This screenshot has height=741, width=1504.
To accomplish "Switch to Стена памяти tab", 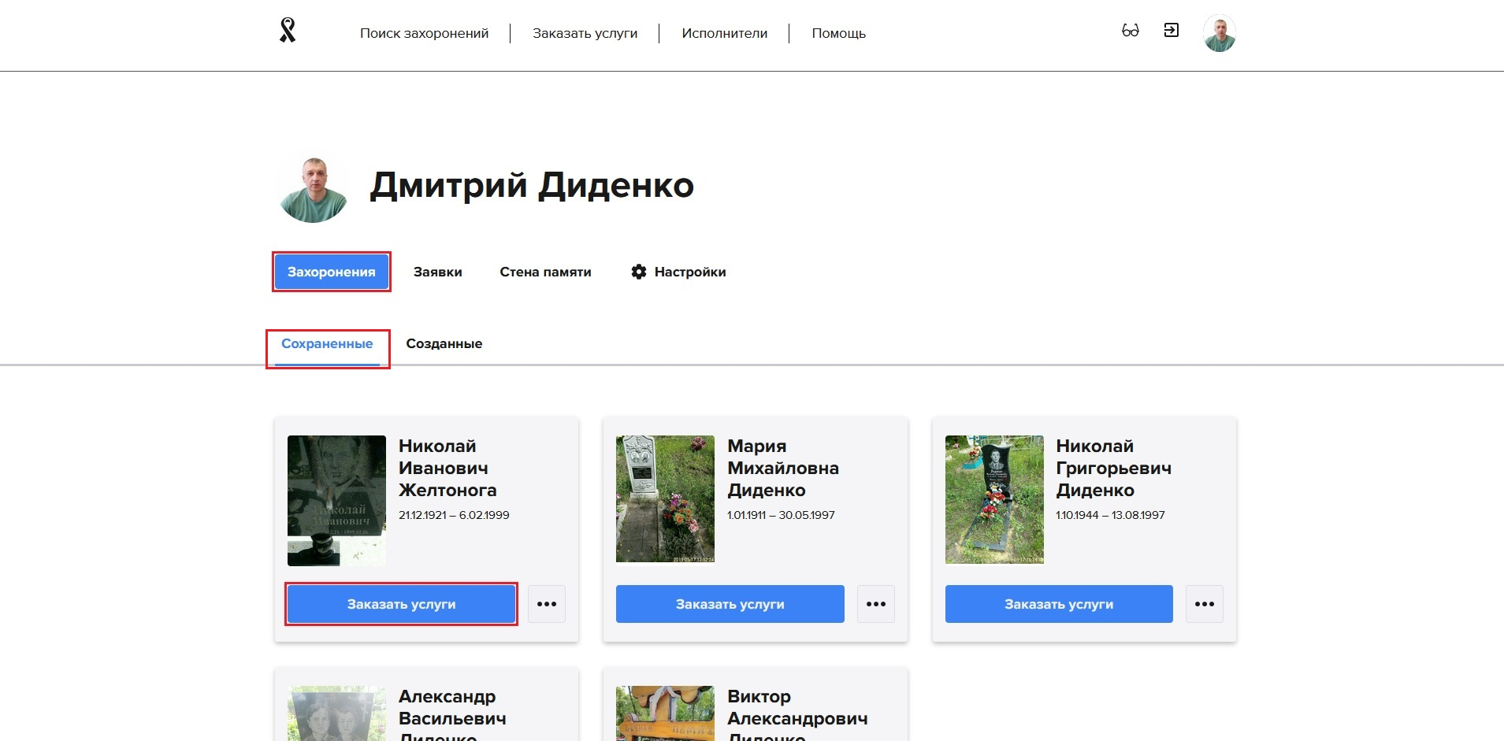I will 545,272.
